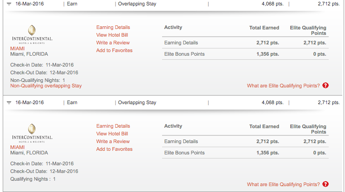
Task: Open the MIAMI hotel link in non-qualifying stay
Action: click(18, 48)
